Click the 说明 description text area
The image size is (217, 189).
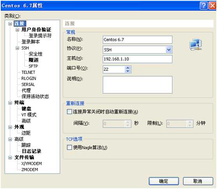pos(138,85)
